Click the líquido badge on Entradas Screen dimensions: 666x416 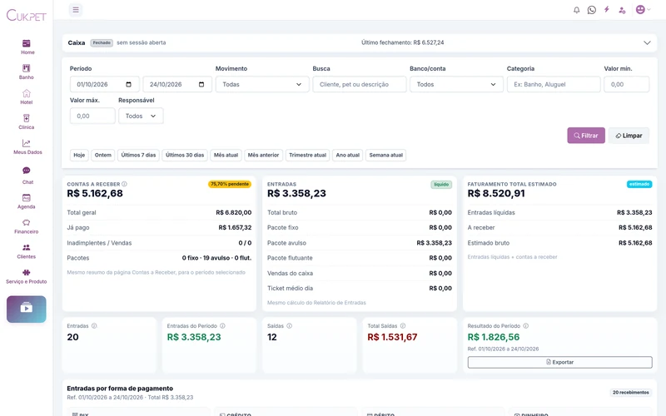coord(441,184)
